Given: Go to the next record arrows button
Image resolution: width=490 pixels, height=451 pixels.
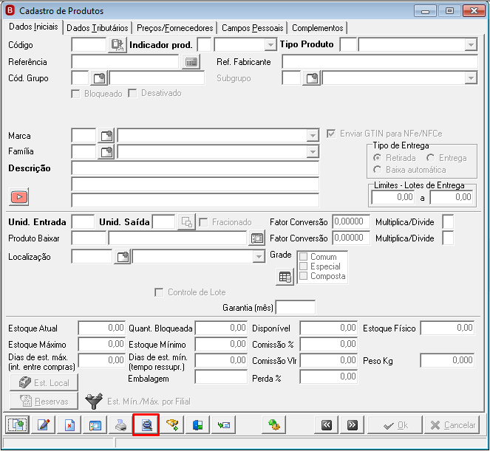Looking at the screenshot, I should 353,424.
